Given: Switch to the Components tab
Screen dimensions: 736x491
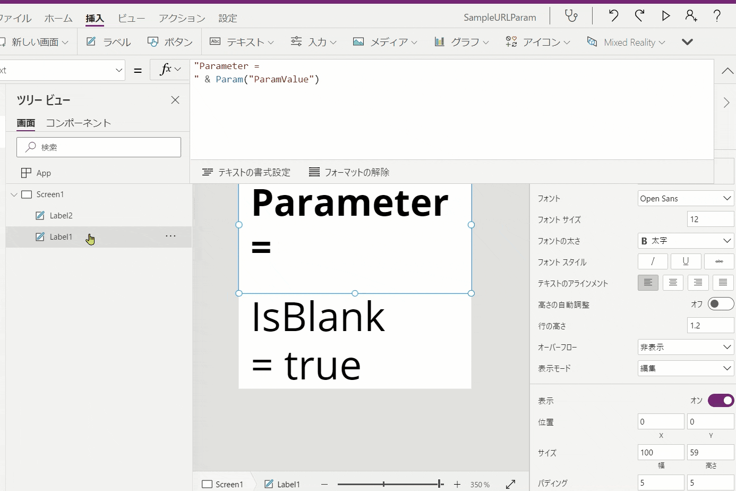Looking at the screenshot, I should pyautogui.click(x=78, y=123).
